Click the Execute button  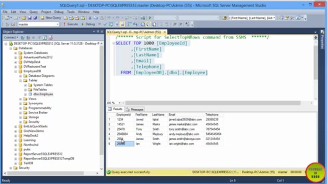tap(71, 24)
